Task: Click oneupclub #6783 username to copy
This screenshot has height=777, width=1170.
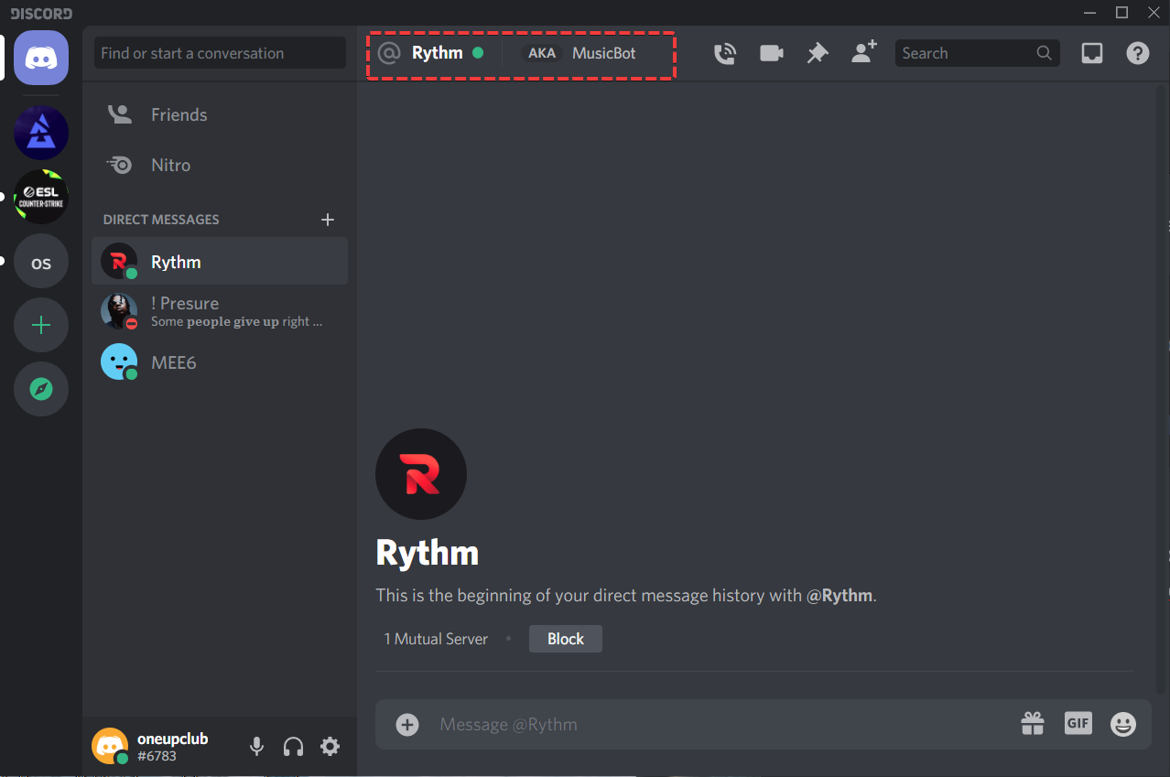Action: click(172, 747)
